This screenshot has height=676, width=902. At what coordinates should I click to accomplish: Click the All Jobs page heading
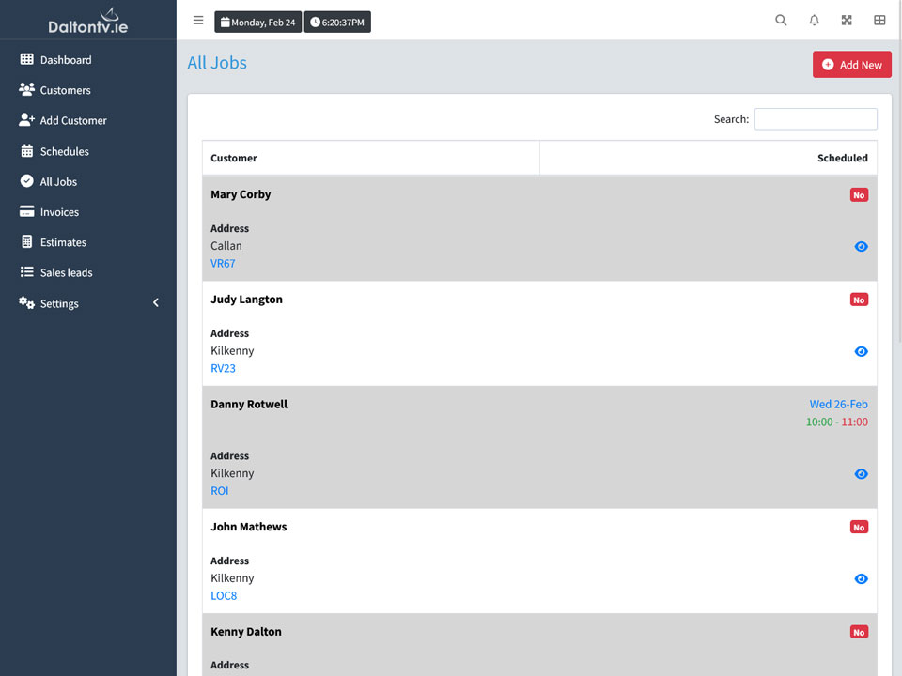217,63
